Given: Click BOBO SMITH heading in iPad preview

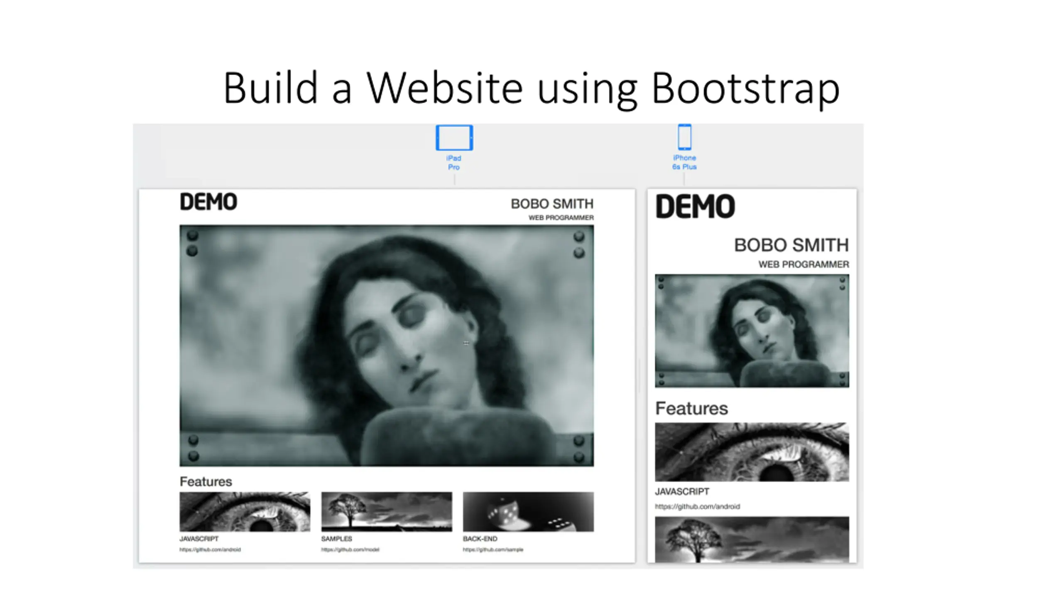Looking at the screenshot, I should (x=552, y=203).
